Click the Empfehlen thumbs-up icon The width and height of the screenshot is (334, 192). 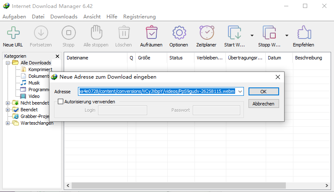pyautogui.click(x=304, y=32)
